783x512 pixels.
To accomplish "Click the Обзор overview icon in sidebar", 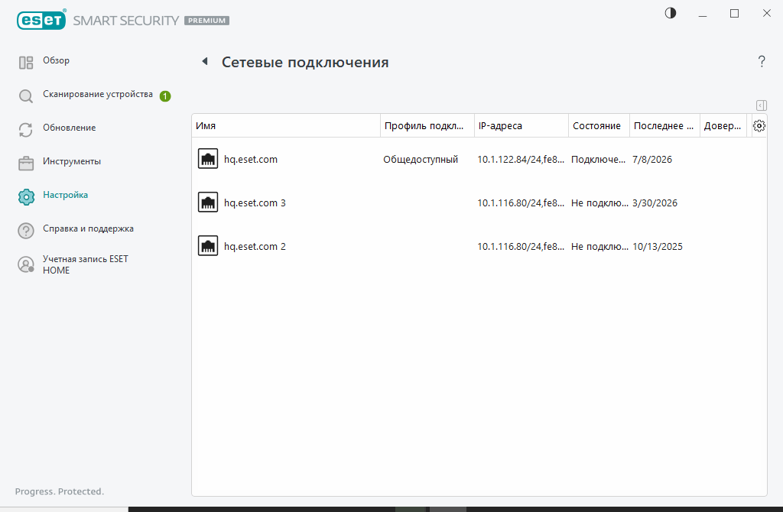I will click(26, 63).
